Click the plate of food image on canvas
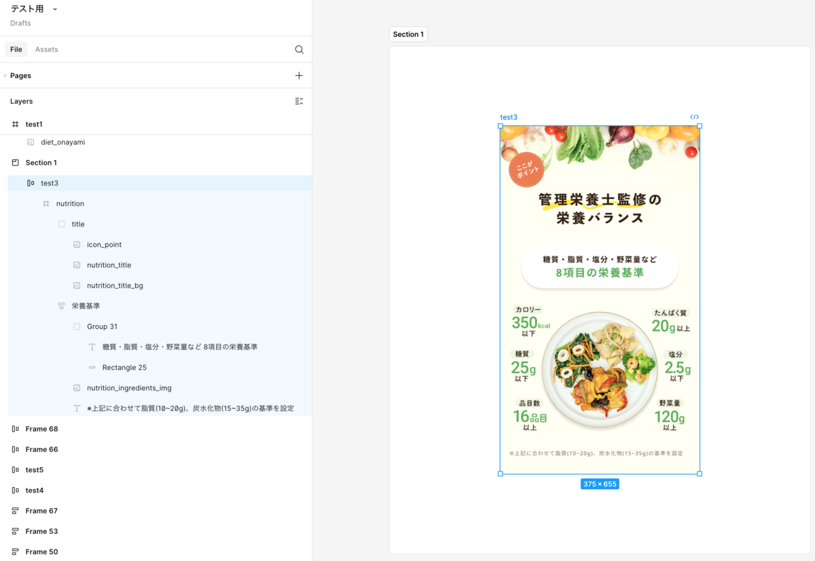 [600, 370]
